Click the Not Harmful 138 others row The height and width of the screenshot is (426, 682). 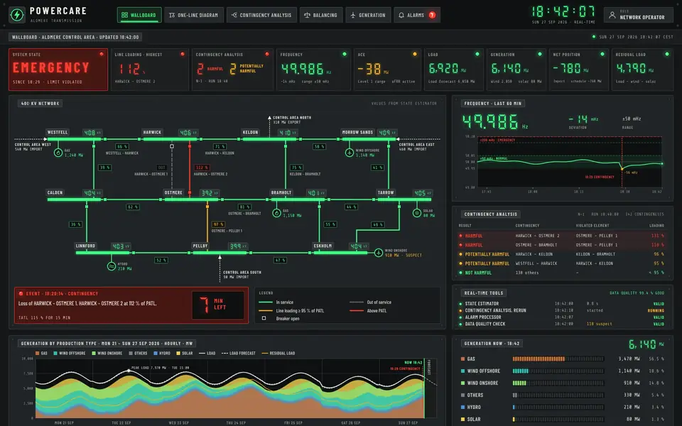561,273
